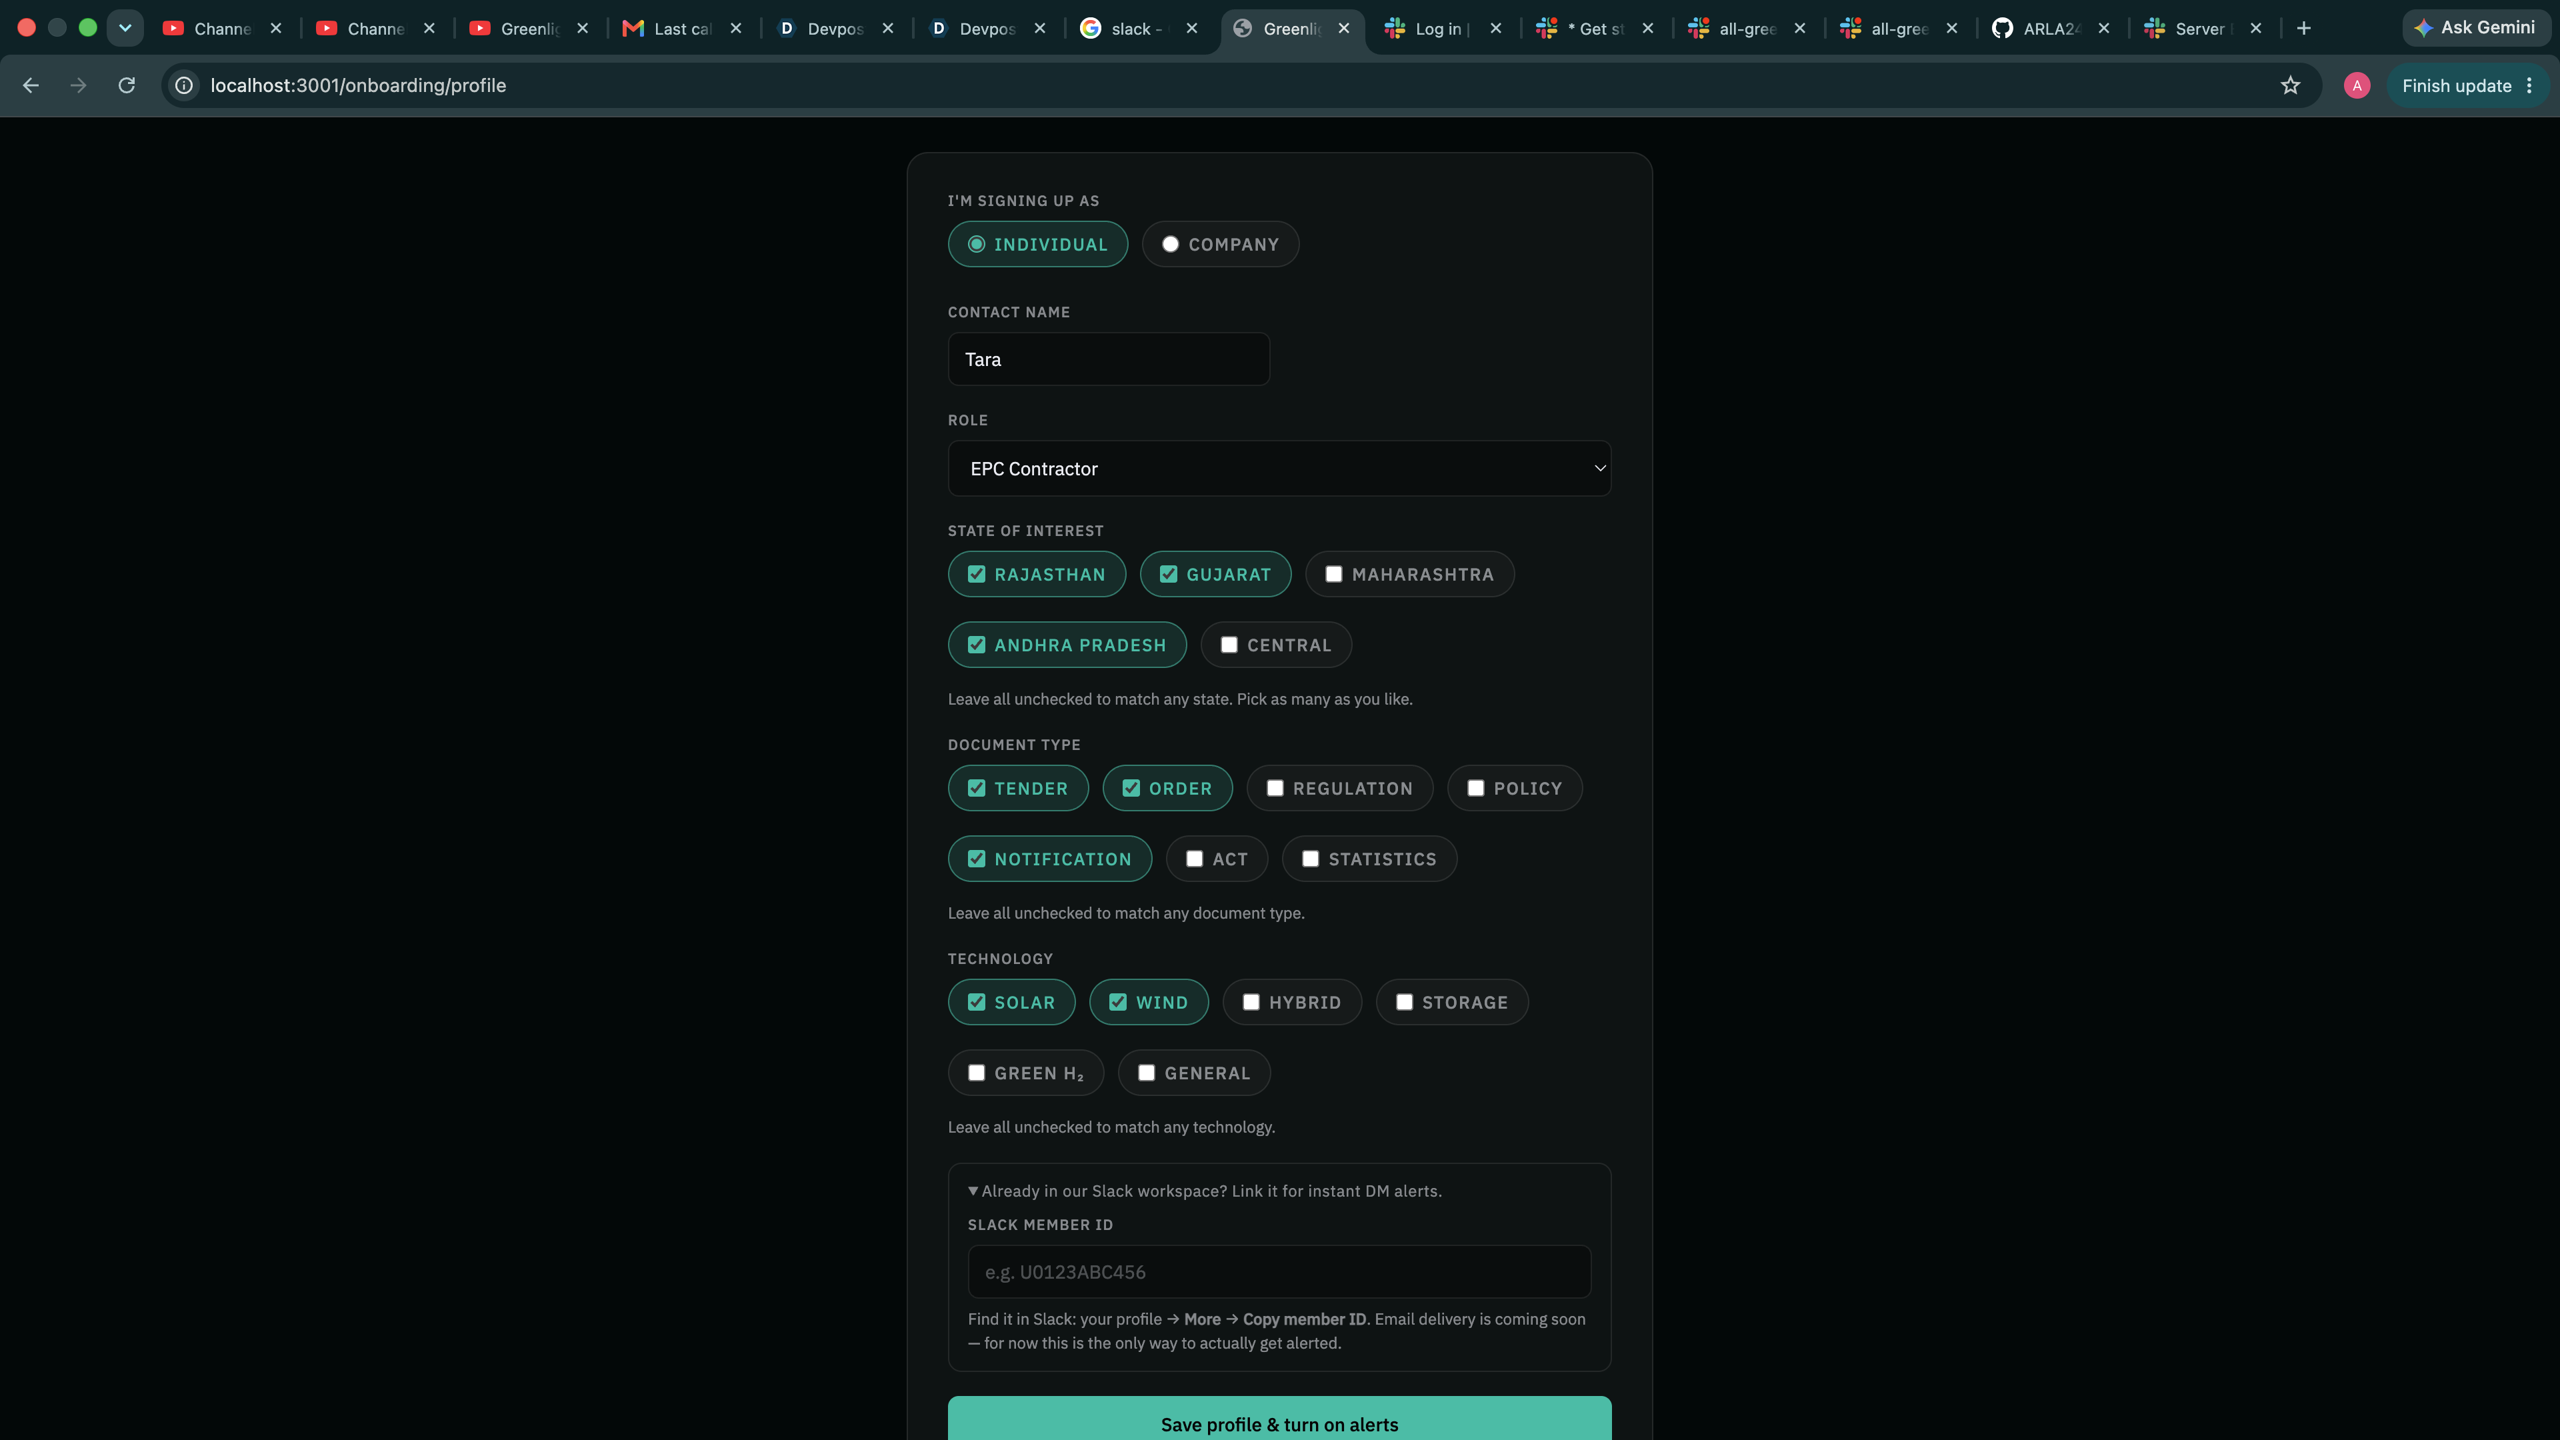Screen dimensions: 2560x1440
Task: Select the Individual signup option
Action: click(x=1037, y=245)
